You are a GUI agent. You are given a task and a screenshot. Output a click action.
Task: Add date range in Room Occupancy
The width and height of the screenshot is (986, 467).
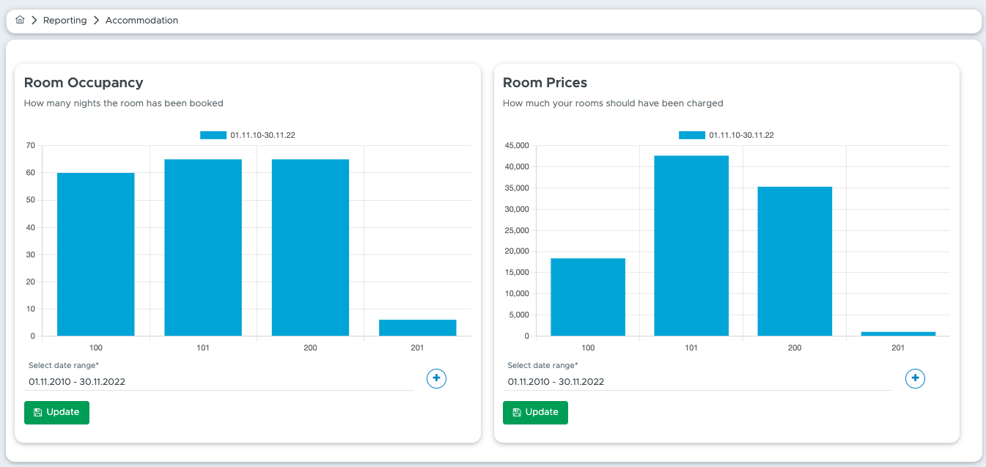[436, 378]
